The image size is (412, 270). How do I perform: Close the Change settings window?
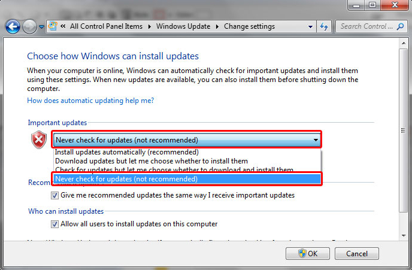coord(395,5)
